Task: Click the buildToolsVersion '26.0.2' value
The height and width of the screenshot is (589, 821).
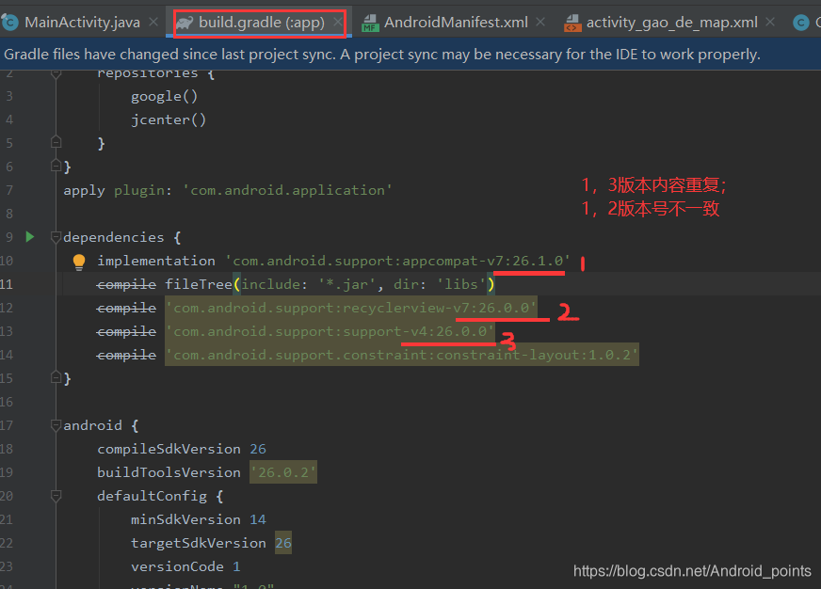Action: coord(283,472)
